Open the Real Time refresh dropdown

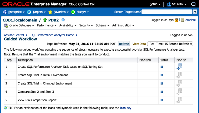170,44
